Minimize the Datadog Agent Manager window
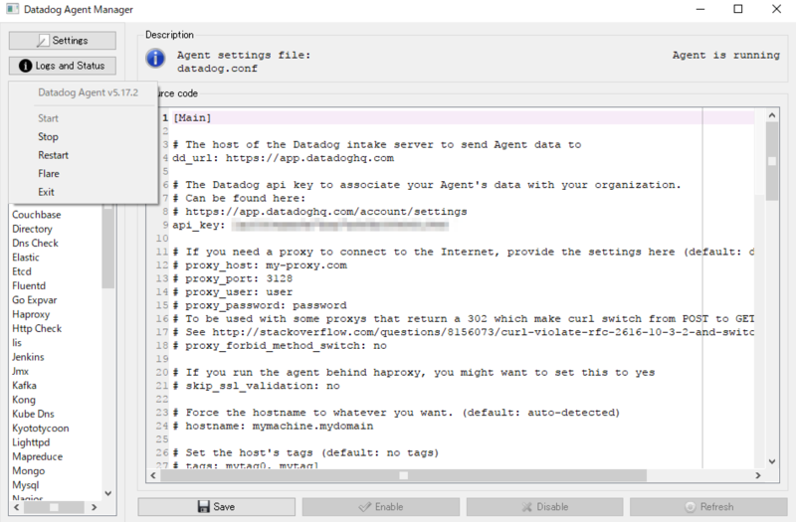This screenshot has width=796, height=522. click(x=700, y=9)
